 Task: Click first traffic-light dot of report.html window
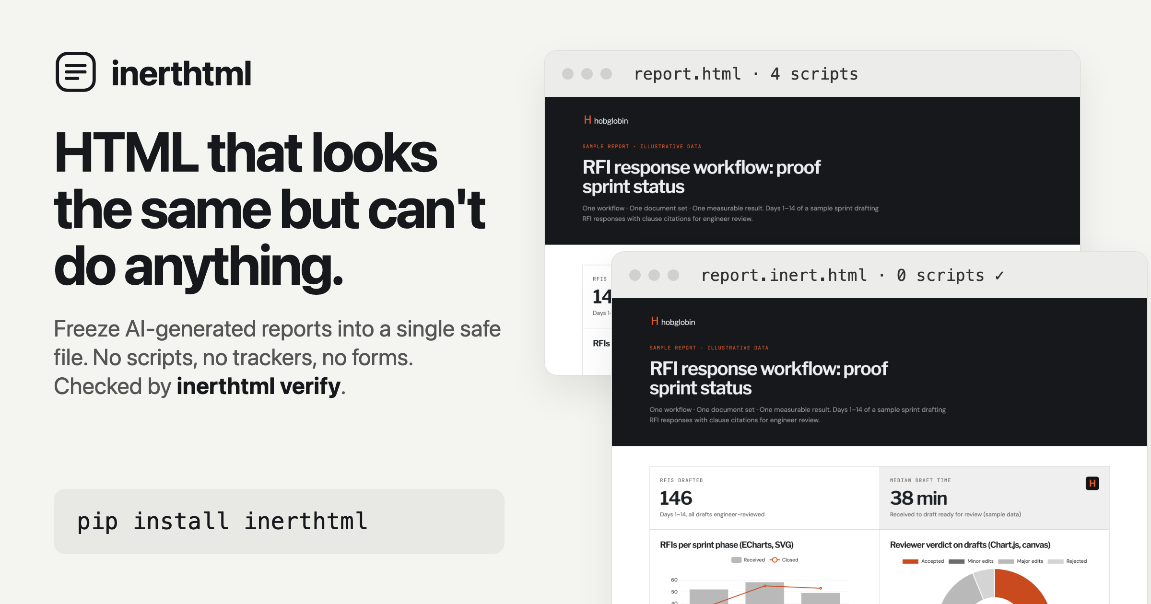pyautogui.click(x=568, y=73)
